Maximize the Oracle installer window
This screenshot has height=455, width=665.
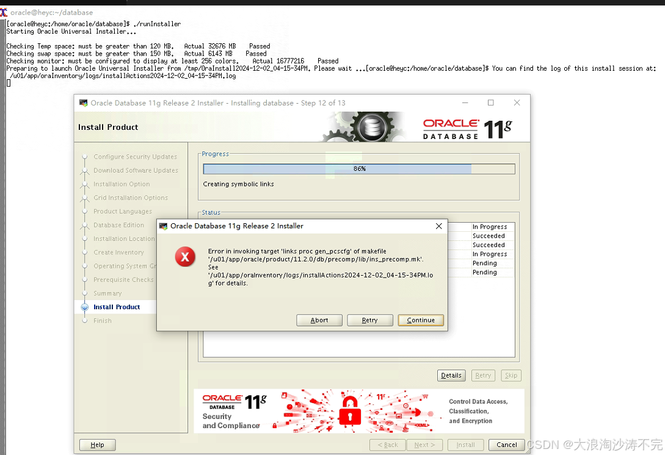(491, 103)
